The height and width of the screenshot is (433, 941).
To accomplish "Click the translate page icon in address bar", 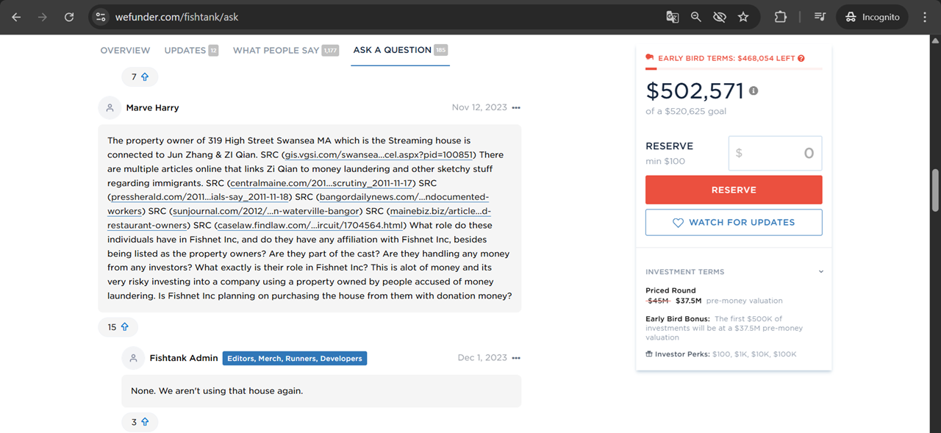I will point(672,17).
